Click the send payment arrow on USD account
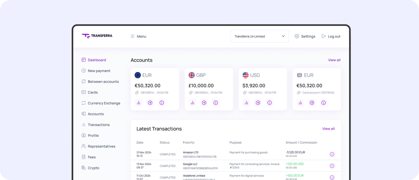 [x=258, y=103]
